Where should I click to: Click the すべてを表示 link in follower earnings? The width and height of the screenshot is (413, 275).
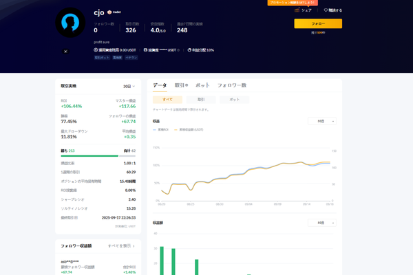click(x=121, y=245)
